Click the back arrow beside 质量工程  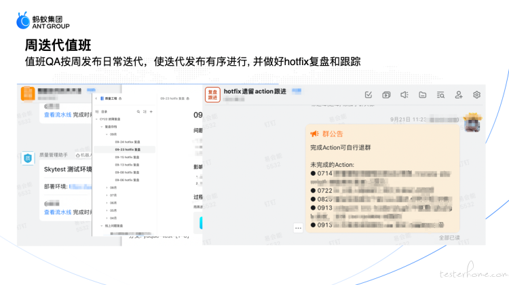pyautogui.click(x=96, y=98)
